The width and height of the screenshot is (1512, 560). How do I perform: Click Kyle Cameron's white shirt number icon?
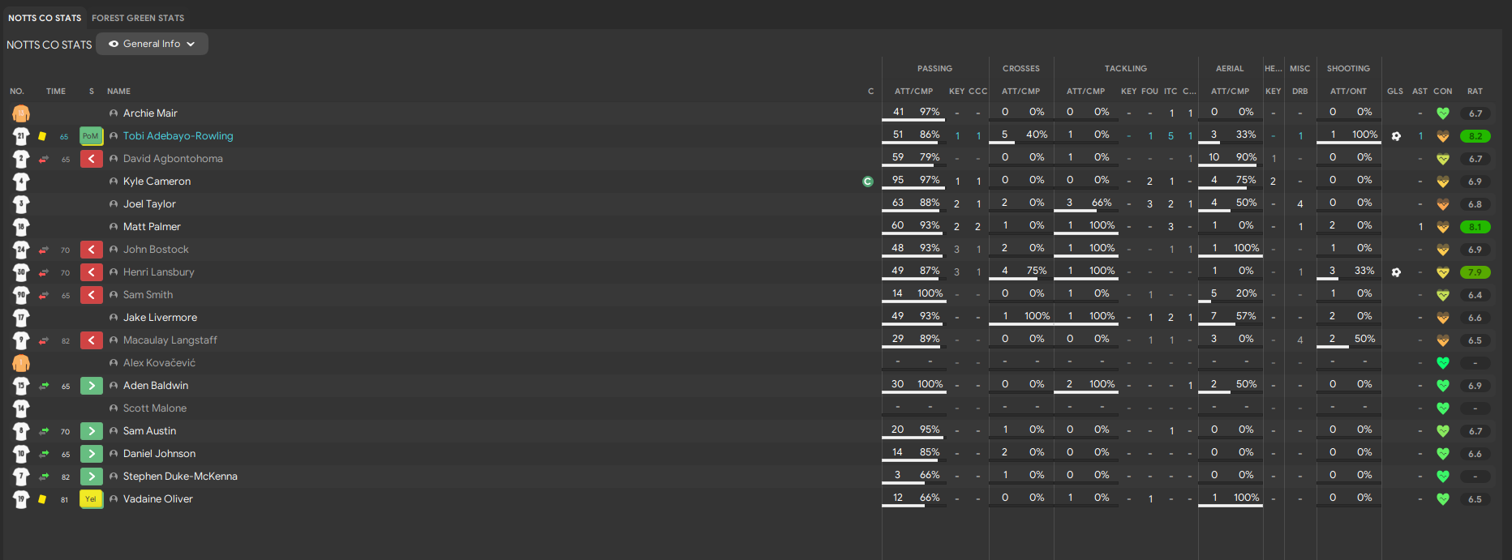(21, 182)
